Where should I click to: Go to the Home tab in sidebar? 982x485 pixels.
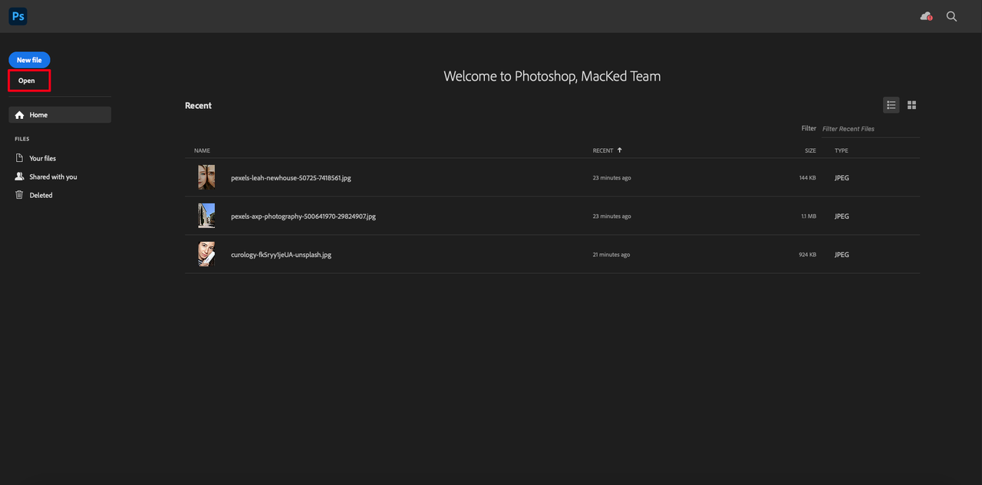tap(60, 115)
